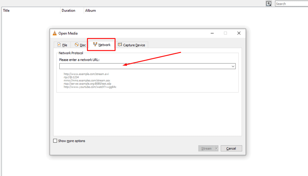Click the example stream.avi URL text
The height and width of the screenshot is (176, 308).
pyautogui.click(x=86, y=74)
